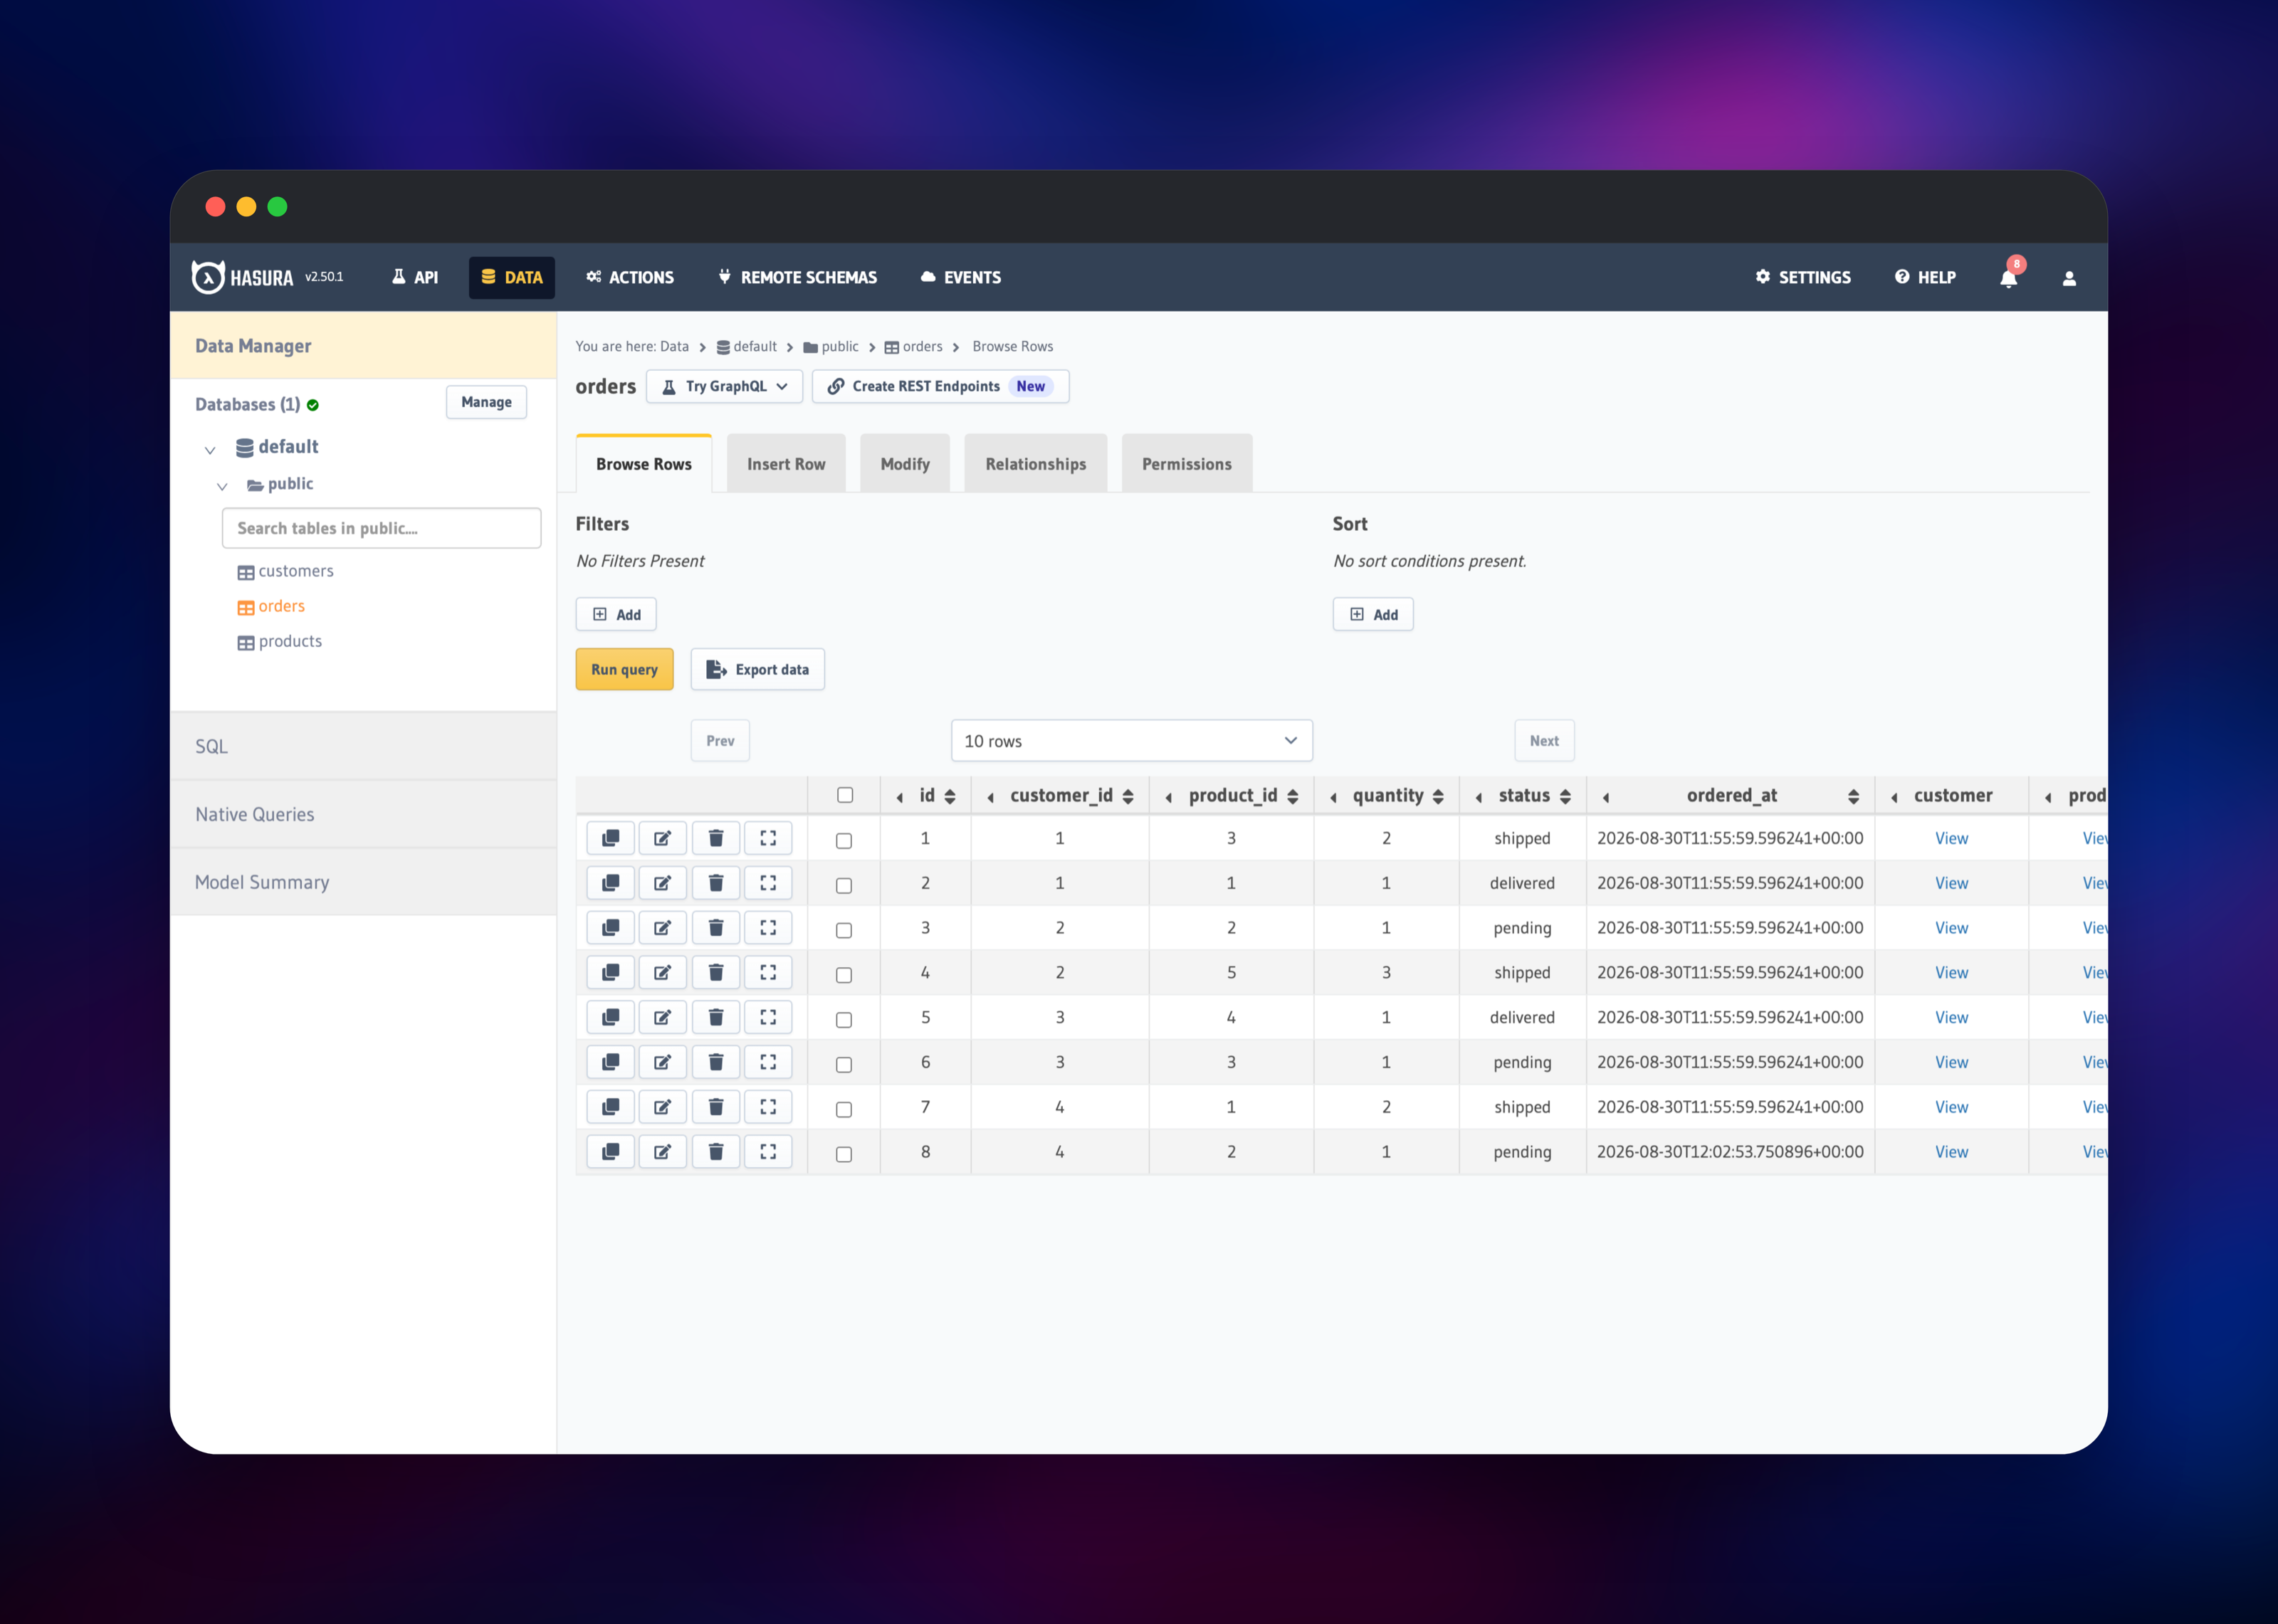Click the Hasura logo icon
The image size is (2278, 1624).
tap(208, 277)
